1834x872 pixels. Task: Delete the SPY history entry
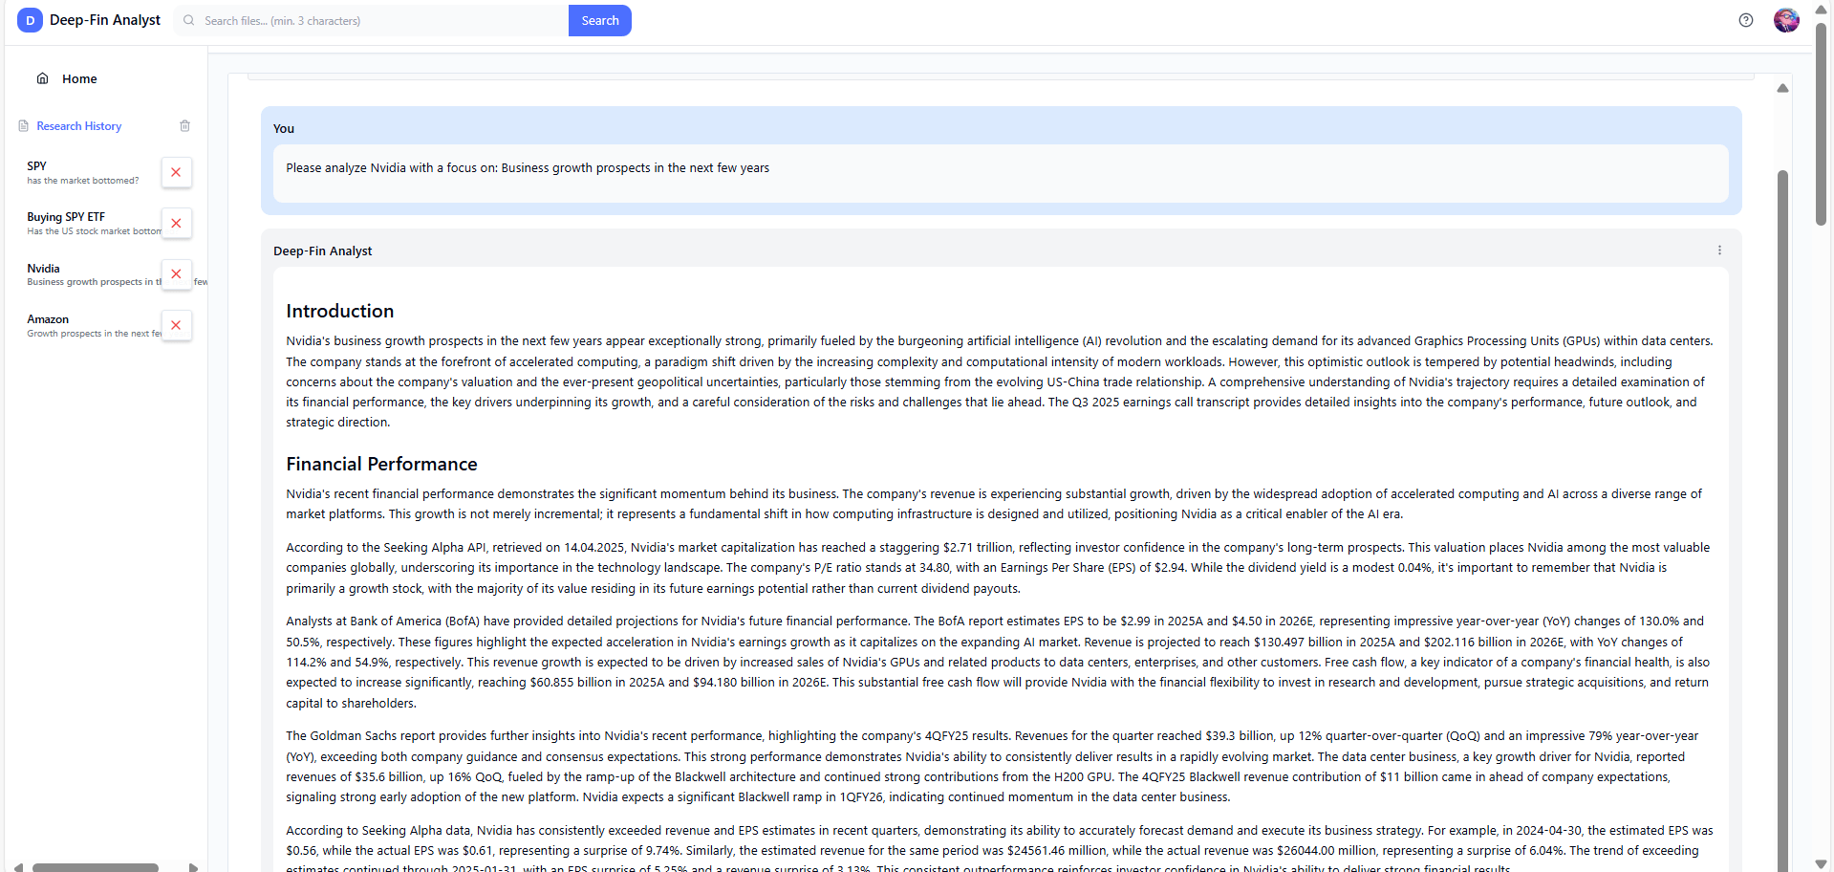pyautogui.click(x=176, y=172)
